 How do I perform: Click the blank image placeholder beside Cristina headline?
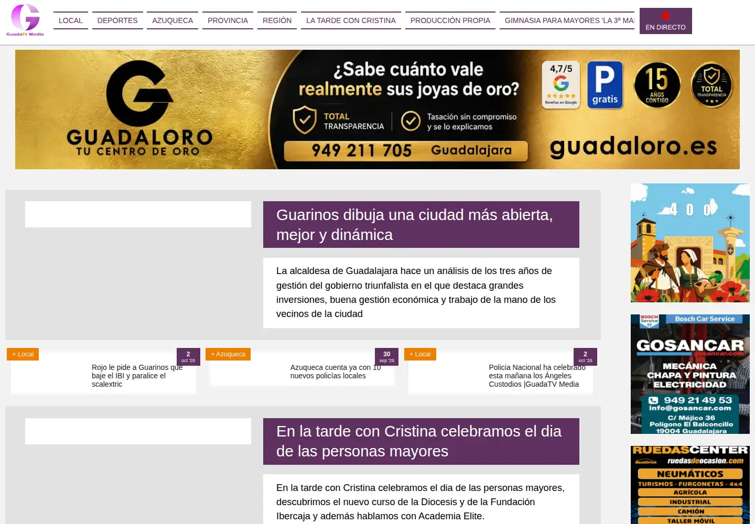pyautogui.click(x=138, y=431)
